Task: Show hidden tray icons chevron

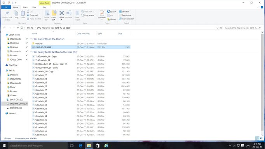Action: (230, 146)
